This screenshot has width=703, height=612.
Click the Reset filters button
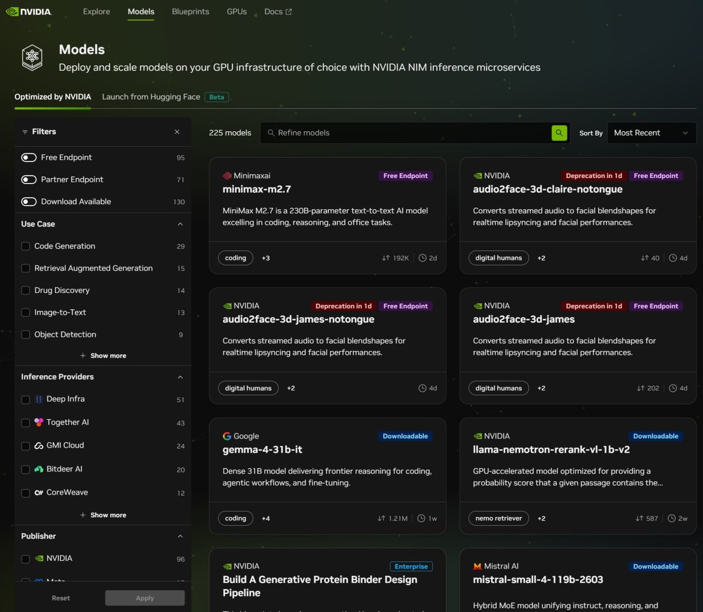click(x=61, y=598)
